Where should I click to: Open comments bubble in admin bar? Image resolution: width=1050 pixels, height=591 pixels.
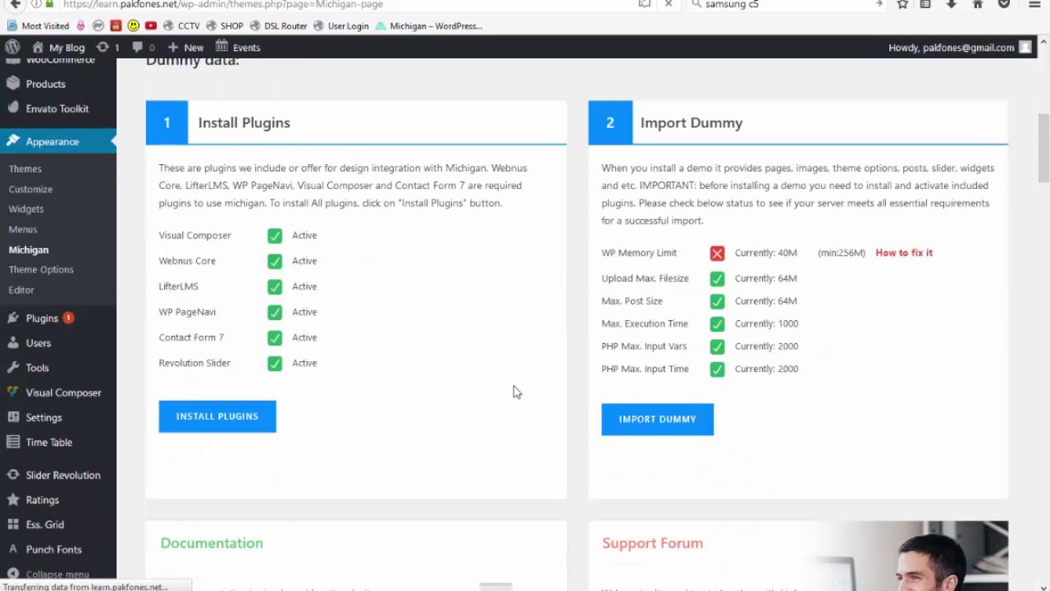tap(143, 48)
